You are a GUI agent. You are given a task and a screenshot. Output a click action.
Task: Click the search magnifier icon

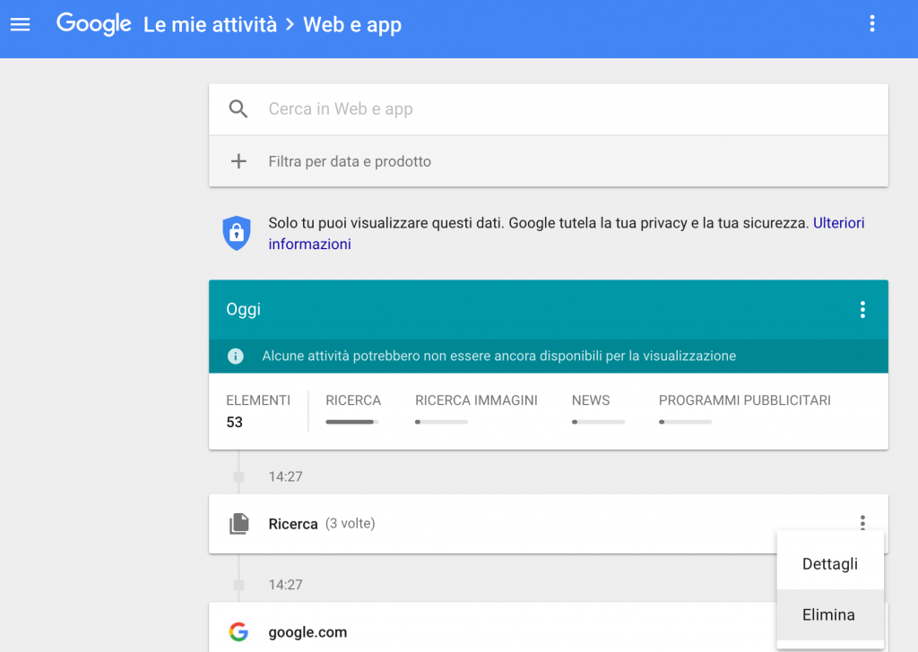tap(238, 108)
